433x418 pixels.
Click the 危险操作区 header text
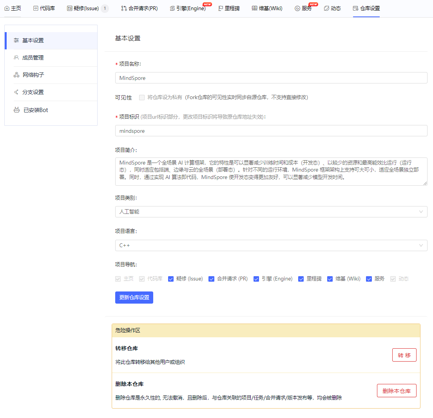tap(128, 330)
